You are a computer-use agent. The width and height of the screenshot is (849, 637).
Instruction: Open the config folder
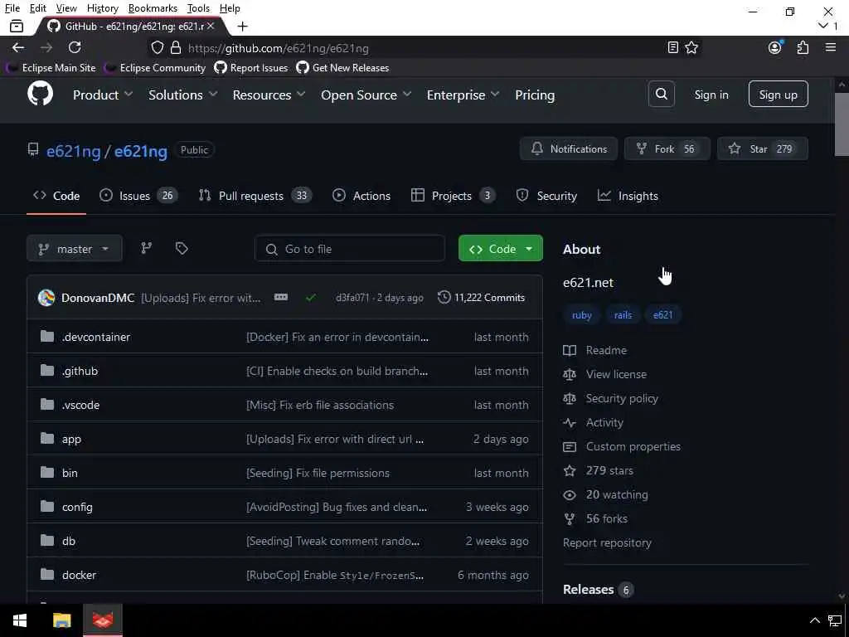point(77,507)
